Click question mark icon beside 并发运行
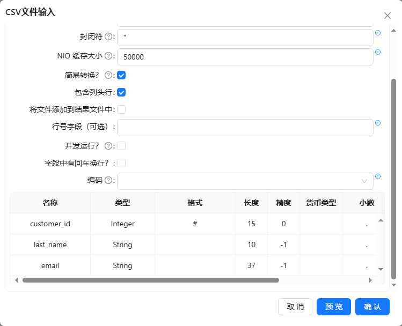 click(x=108, y=146)
